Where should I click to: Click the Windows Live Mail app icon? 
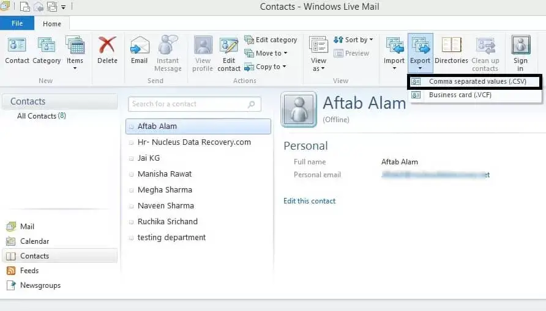[5, 6]
